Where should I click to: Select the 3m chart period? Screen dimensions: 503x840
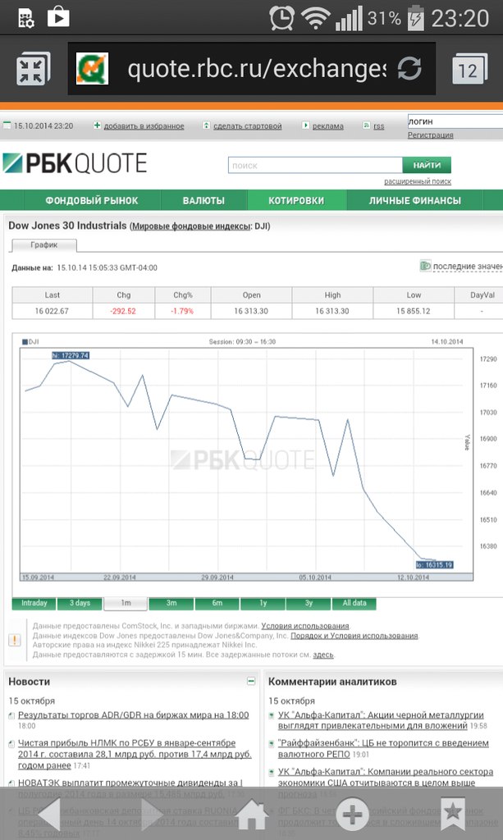tap(171, 603)
